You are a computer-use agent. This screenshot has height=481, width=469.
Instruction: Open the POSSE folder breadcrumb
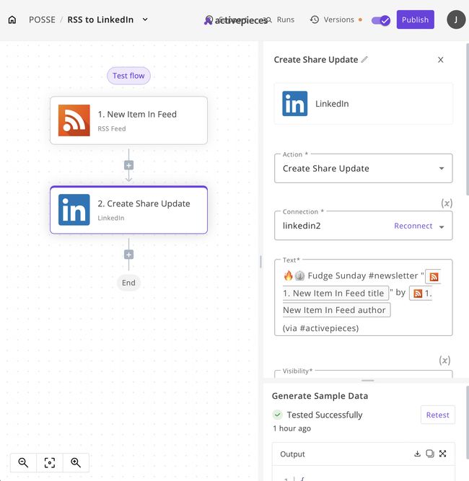click(x=42, y=19)
